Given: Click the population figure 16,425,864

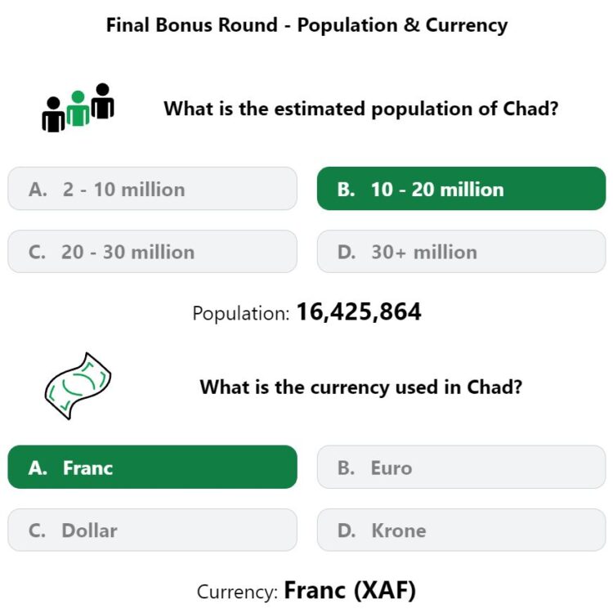Looking at the screenshot, I should 359,312.
